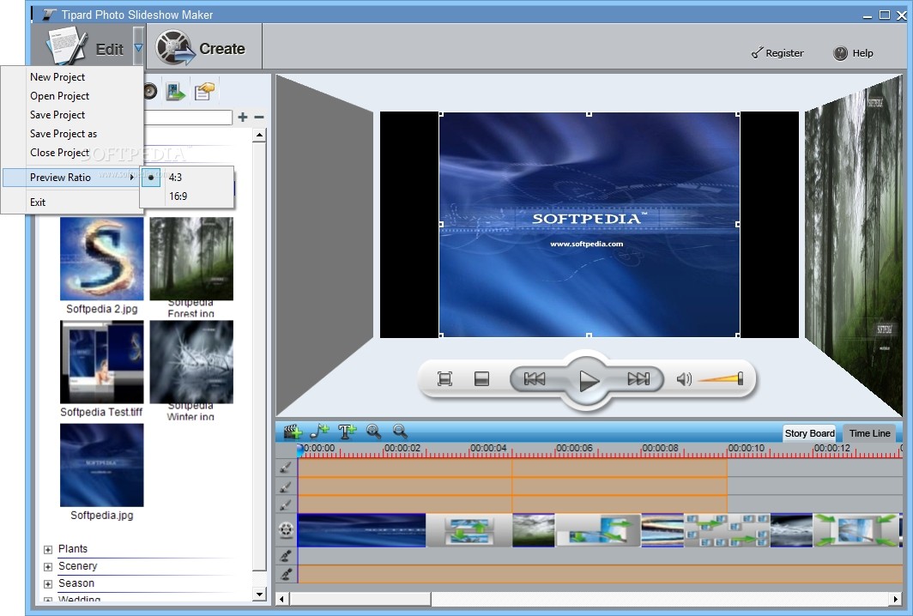Expand the Plants category
Image resolution: width=913 pixels, height=616 pixels.
pos(48,549)
